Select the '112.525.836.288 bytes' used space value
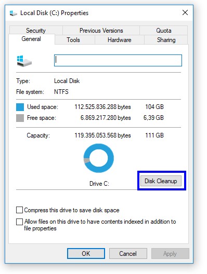The height and width of the screenshot is (274, 207). [x=102, y=107]
